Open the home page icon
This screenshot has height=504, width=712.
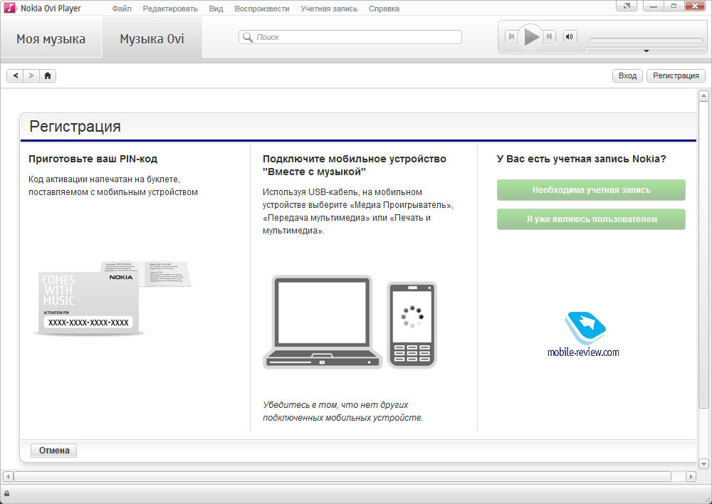pyautogui.click(x=48, y=75)
